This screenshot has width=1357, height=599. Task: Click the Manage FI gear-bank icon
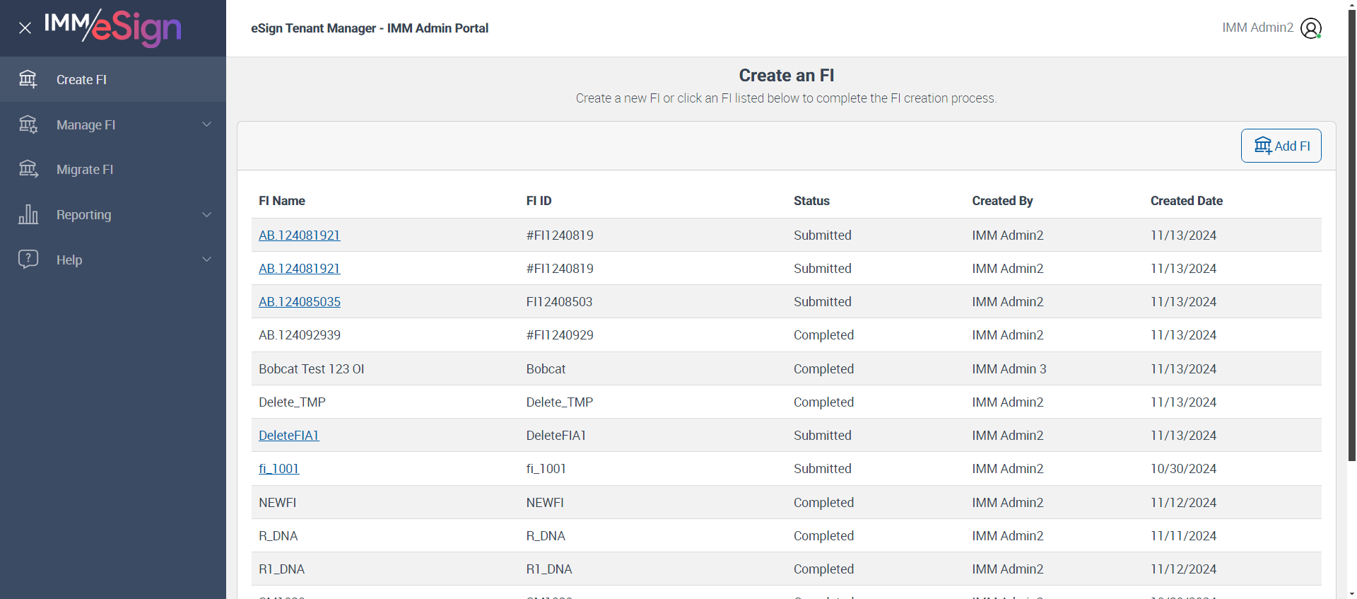click(x=28, y=124)
